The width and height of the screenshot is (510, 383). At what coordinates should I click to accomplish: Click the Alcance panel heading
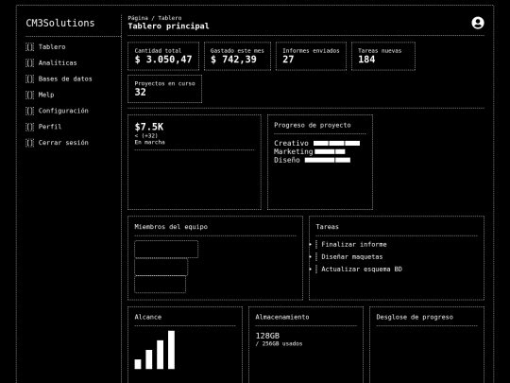coord(148,317)
